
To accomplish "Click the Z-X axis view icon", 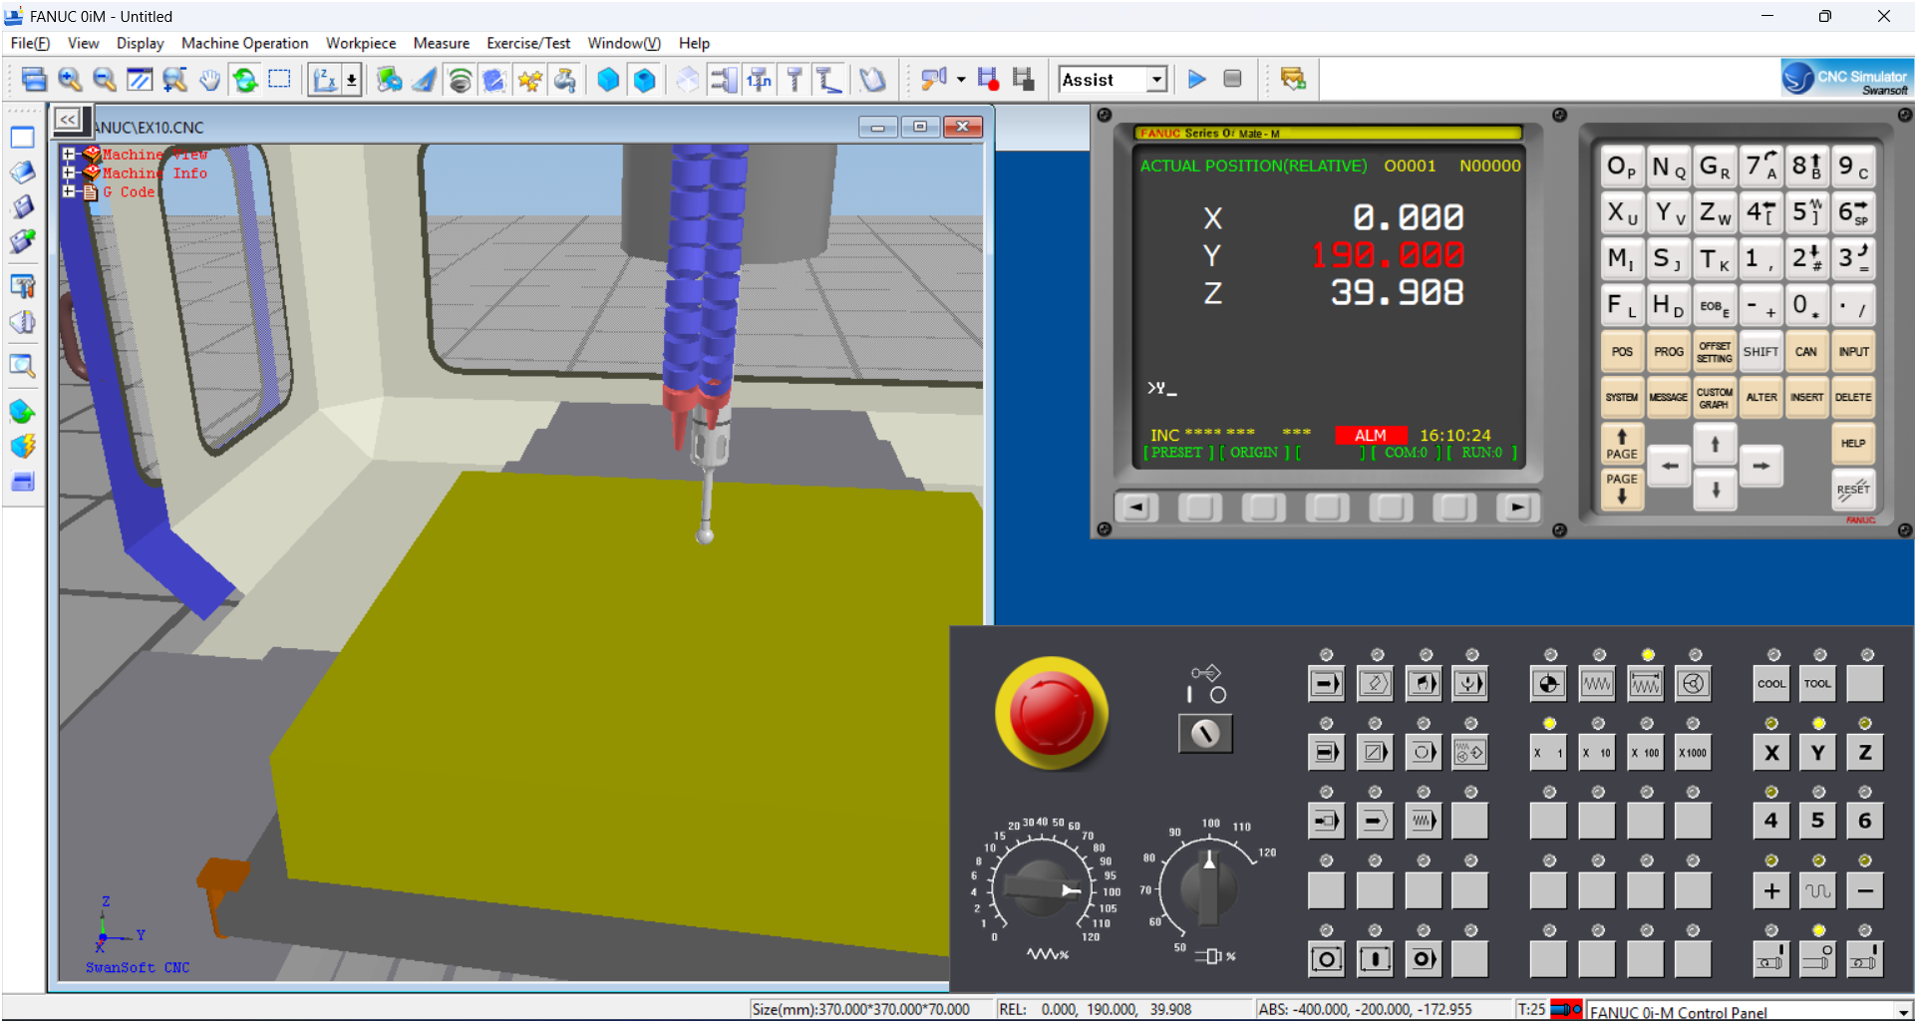I will (x=325, y=80).
